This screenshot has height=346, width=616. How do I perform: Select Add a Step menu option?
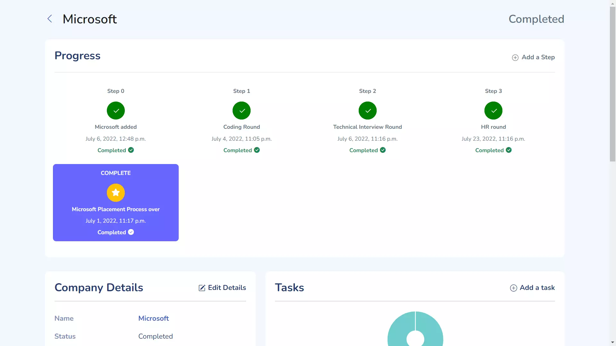(x=533, y=57)
